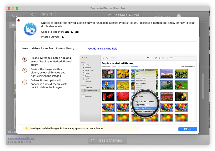Image resolution: width=215 pixels, height=151 pixels.
Task: Open the Get detailed online help link
Action: 103,49
